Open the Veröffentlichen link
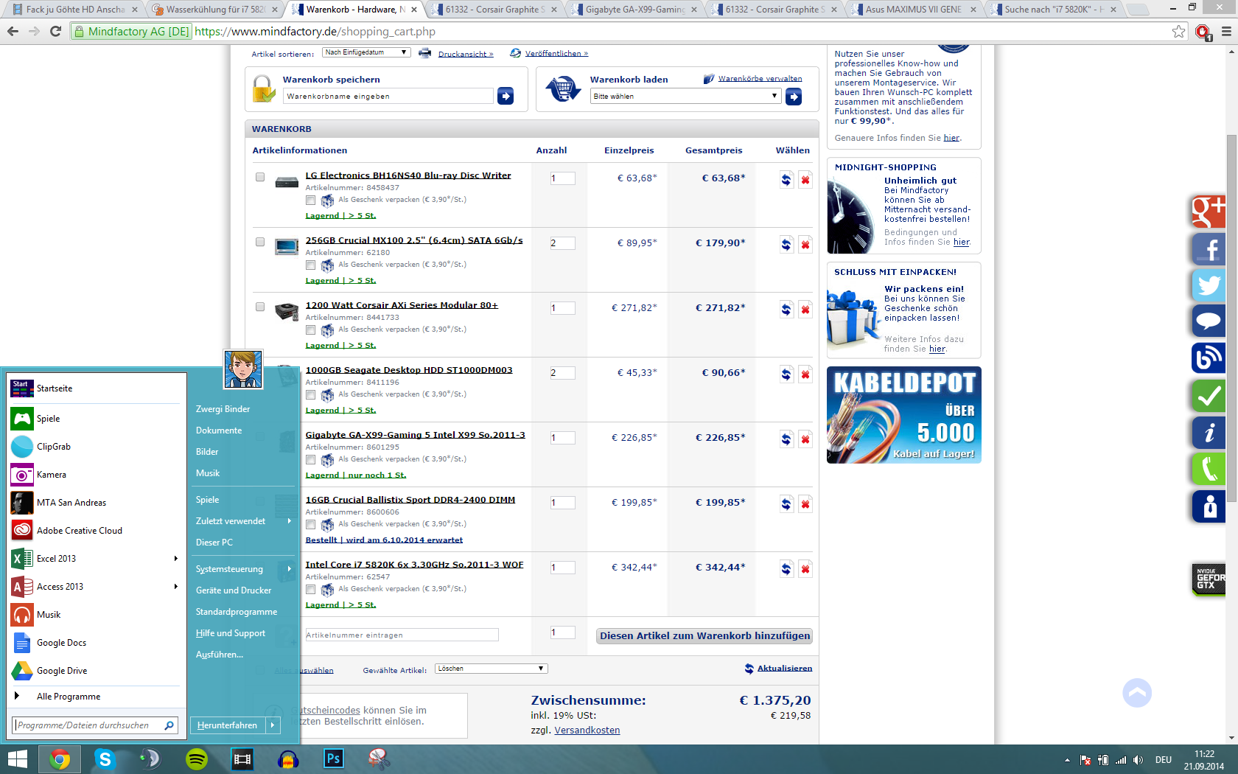 (556, 53)
